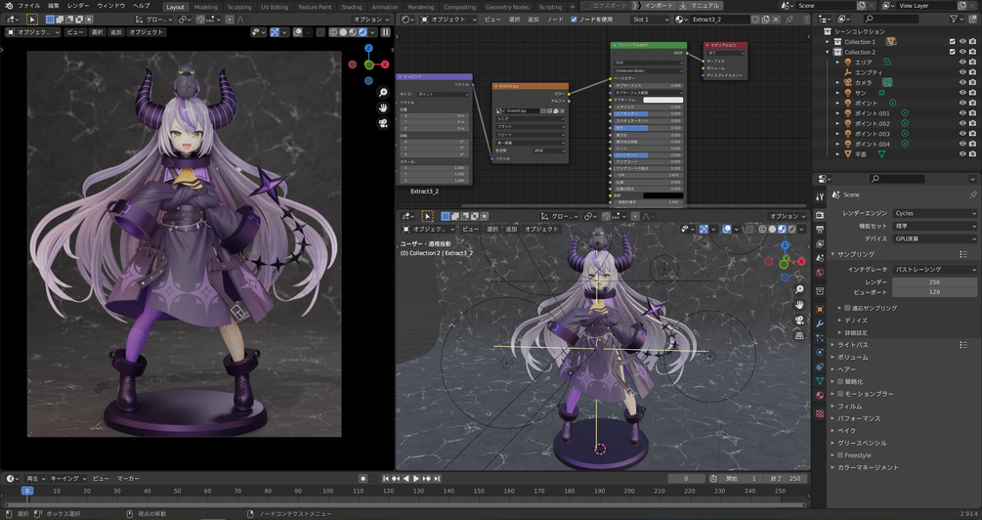Screen dimensions: 982x520
Task: Open the Object Data properties tab
Action: [x=820, y=381]
